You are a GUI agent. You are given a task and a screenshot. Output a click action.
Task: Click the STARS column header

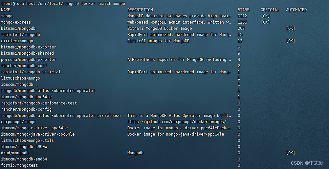[x=243, y=10]
